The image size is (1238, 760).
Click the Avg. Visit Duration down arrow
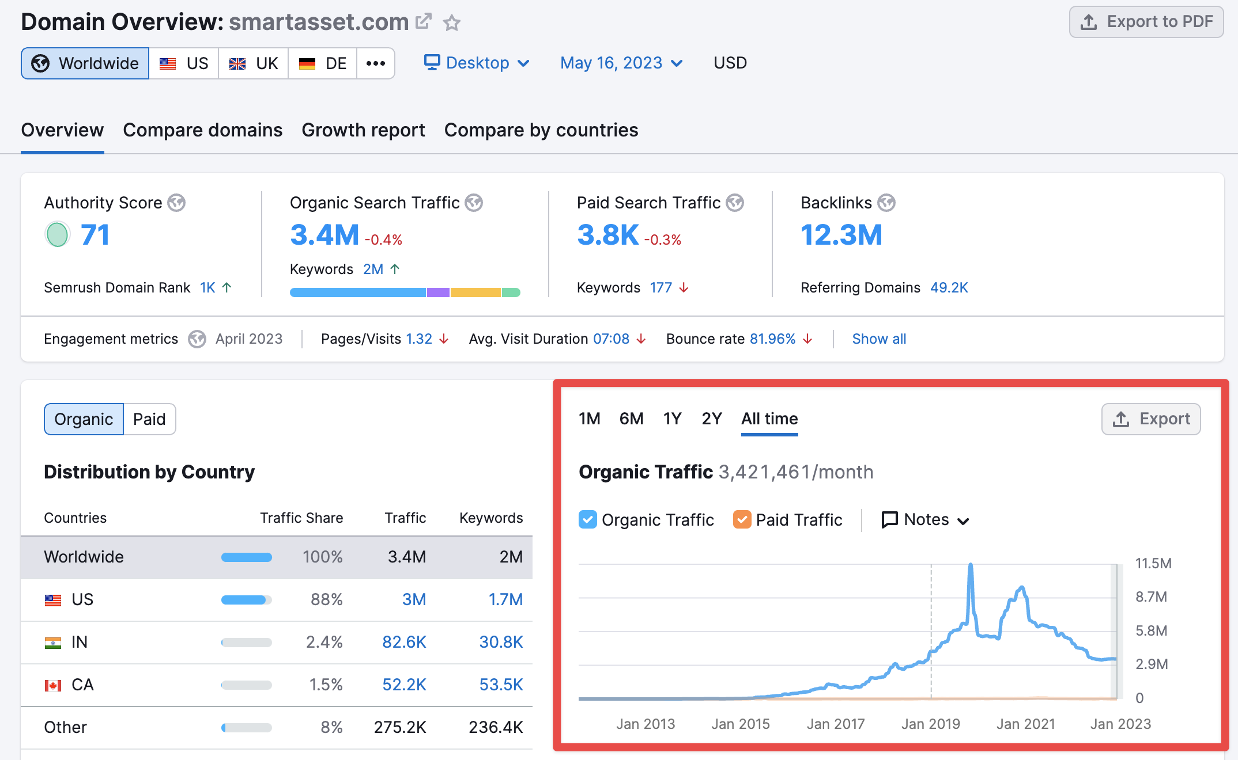tap(641, 339)
